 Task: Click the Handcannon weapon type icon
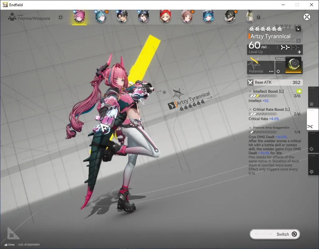point(298,41)
